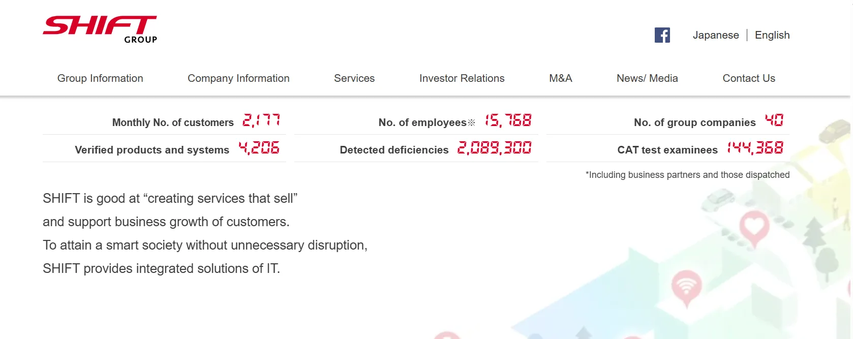This screenshot has width=853, height=339.
Task: Open the SHIFT Facebook page icon
Action: pyautogui.click(x=662, y=35)
